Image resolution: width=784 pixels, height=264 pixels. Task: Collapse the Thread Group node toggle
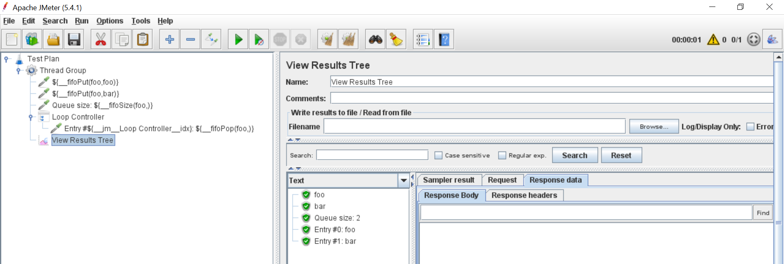18,71
